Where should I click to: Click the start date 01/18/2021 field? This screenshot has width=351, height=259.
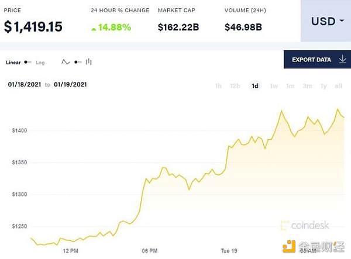pos(25,85)
